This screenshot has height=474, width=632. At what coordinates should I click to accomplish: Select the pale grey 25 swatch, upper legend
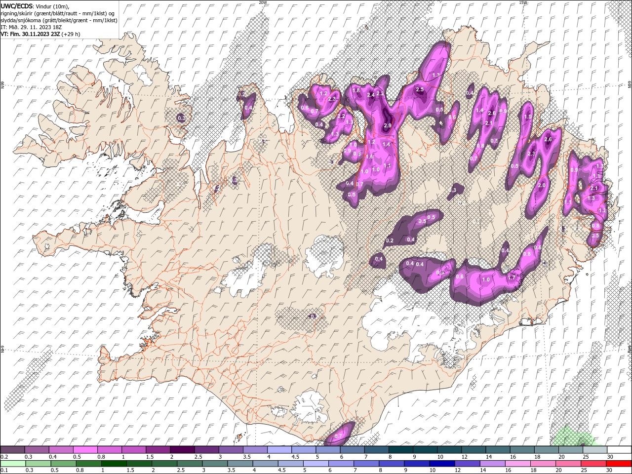coord(594,450)
